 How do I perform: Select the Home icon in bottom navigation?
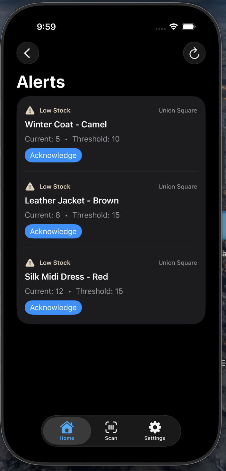click(66, 428)
